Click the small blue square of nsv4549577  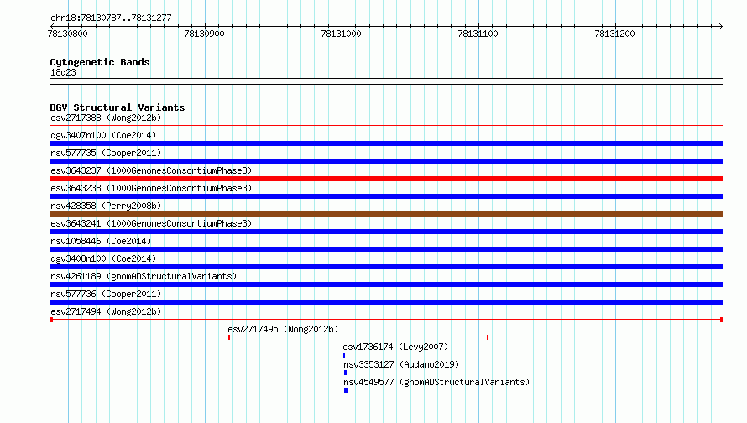(x=347, y=390)
